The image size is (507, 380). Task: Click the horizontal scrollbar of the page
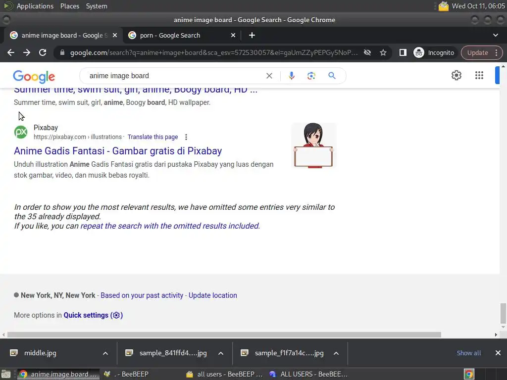point(224,335)
